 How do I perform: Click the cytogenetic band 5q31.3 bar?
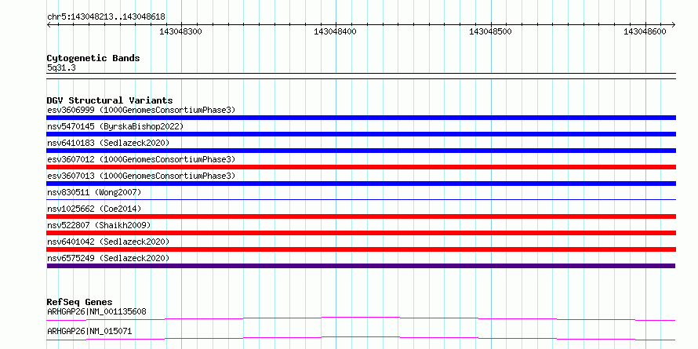pyautogui.click(x=361, y=76)
